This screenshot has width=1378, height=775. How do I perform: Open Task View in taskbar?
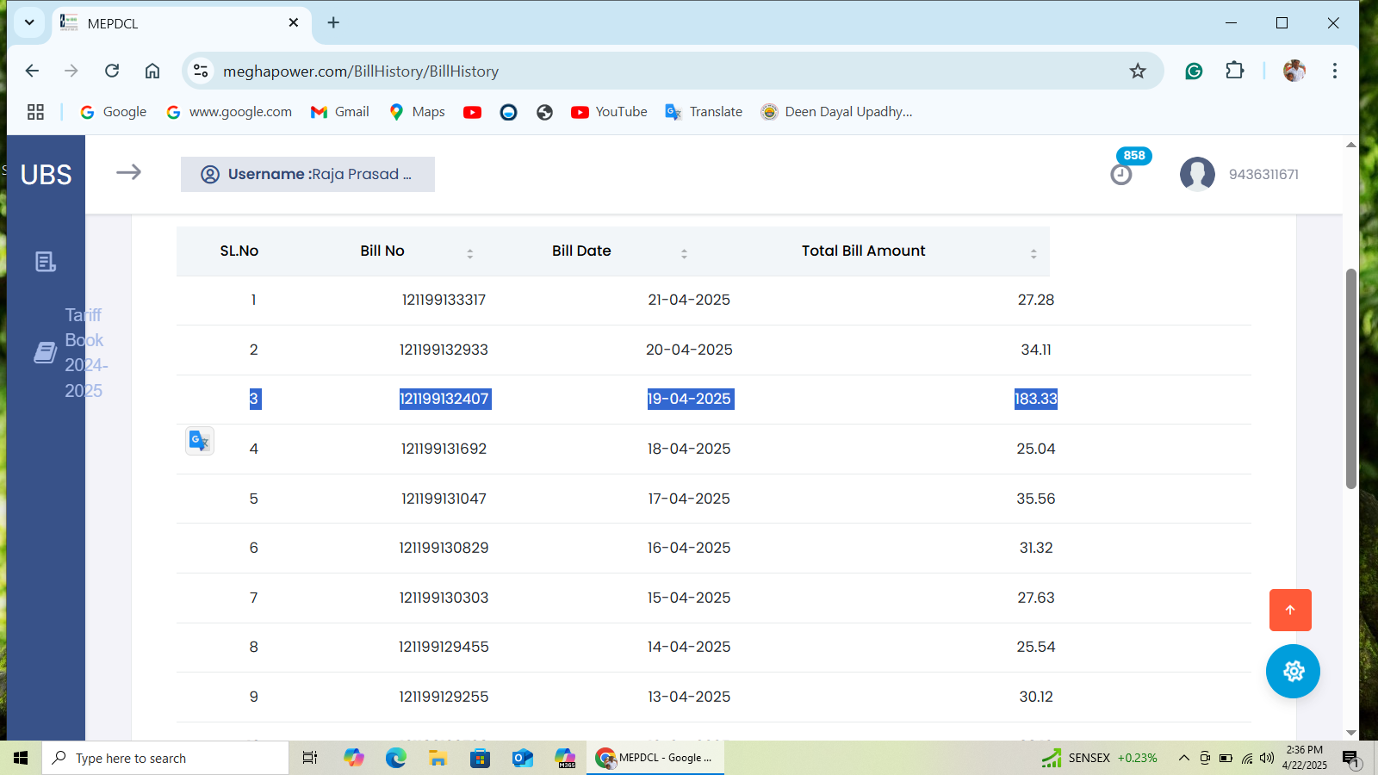[x=310, y=758]
